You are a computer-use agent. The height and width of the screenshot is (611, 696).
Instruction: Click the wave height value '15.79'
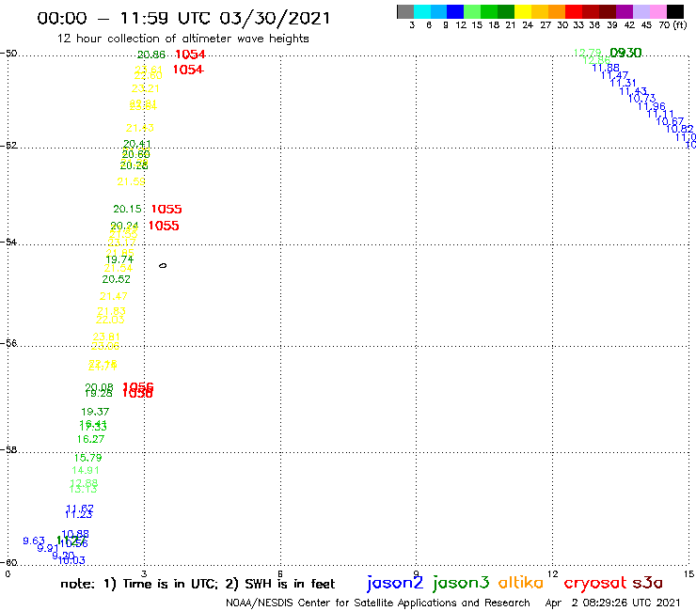(87, 458)
